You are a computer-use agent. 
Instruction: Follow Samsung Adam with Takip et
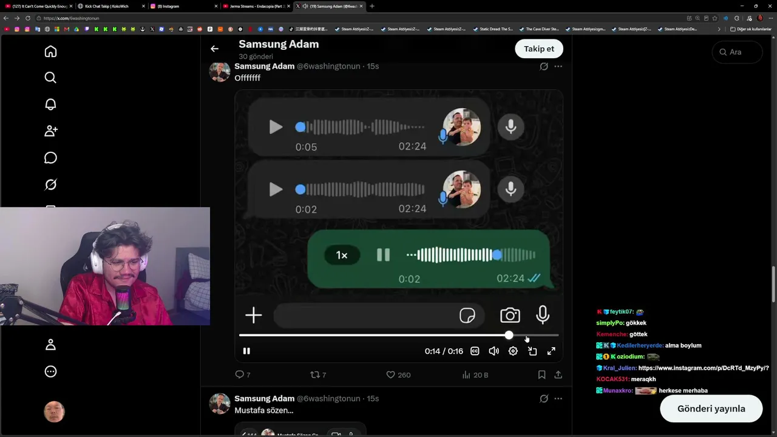tap(539, 49)
